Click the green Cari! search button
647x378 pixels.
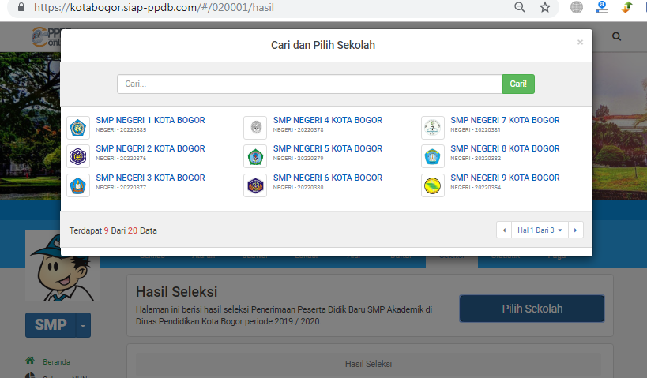pyautogui.click(x=518, y=84)
